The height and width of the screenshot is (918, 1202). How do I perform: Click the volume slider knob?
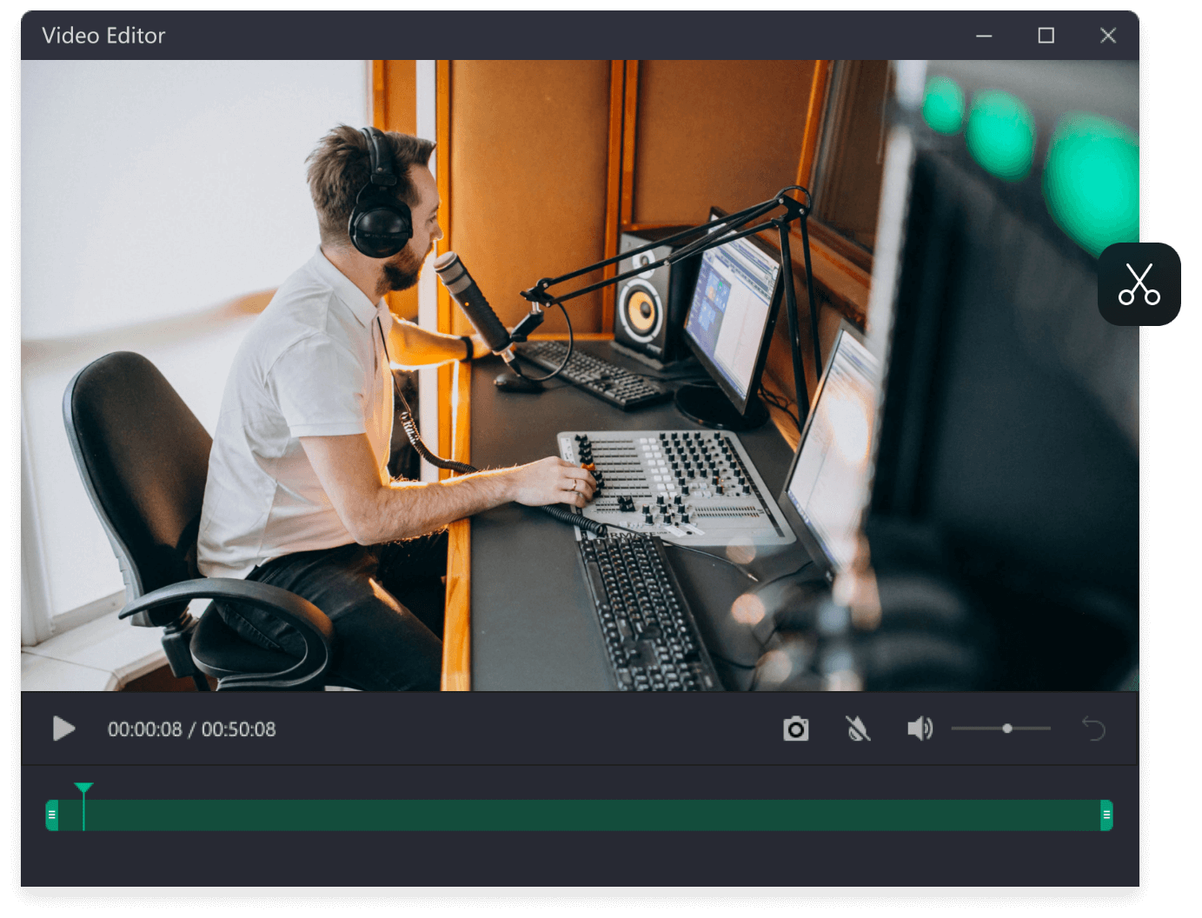pyautogui.click(x=1007, y=728)
